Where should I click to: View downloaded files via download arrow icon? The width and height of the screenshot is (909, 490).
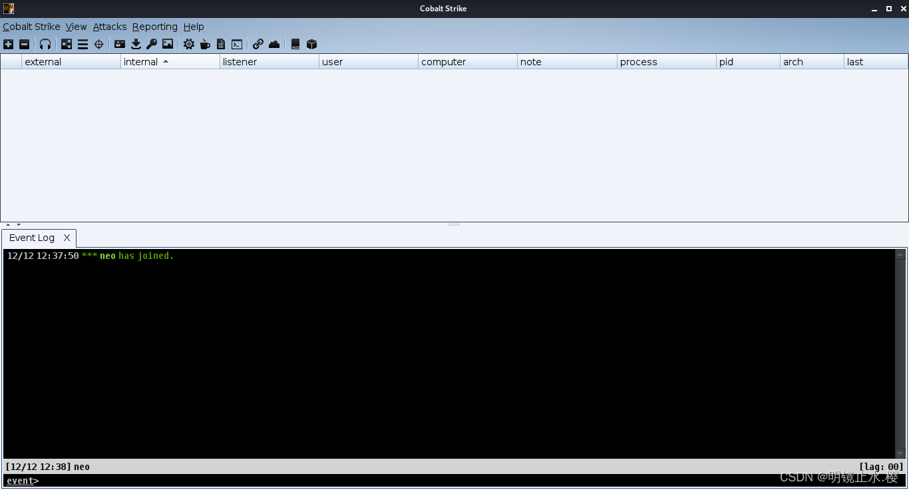[x=136, y=45]
